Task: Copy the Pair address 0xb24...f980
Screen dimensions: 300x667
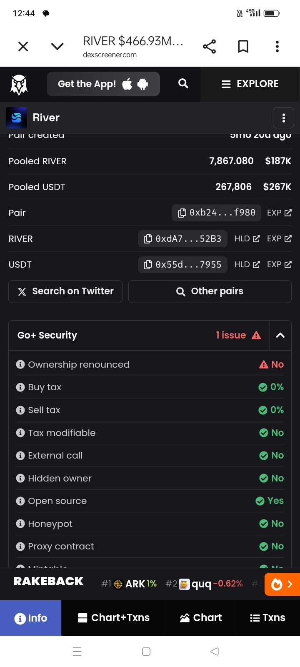Action: [216, 213]
